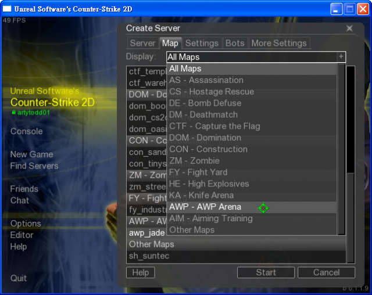This screenshot has width=372, height=295.
Task: Pick FY - Fight Yard option
Action: click(x=252, y=172)
